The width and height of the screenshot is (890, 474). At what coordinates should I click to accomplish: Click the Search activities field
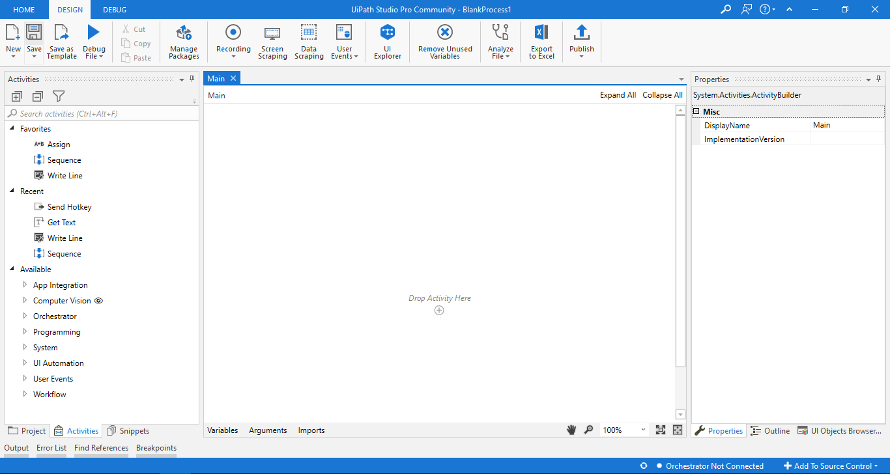point(102,113)
